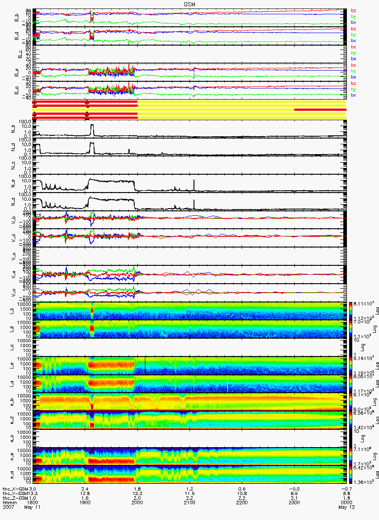
Task: Select the N_d density axis label
Action: pos(13,147)
